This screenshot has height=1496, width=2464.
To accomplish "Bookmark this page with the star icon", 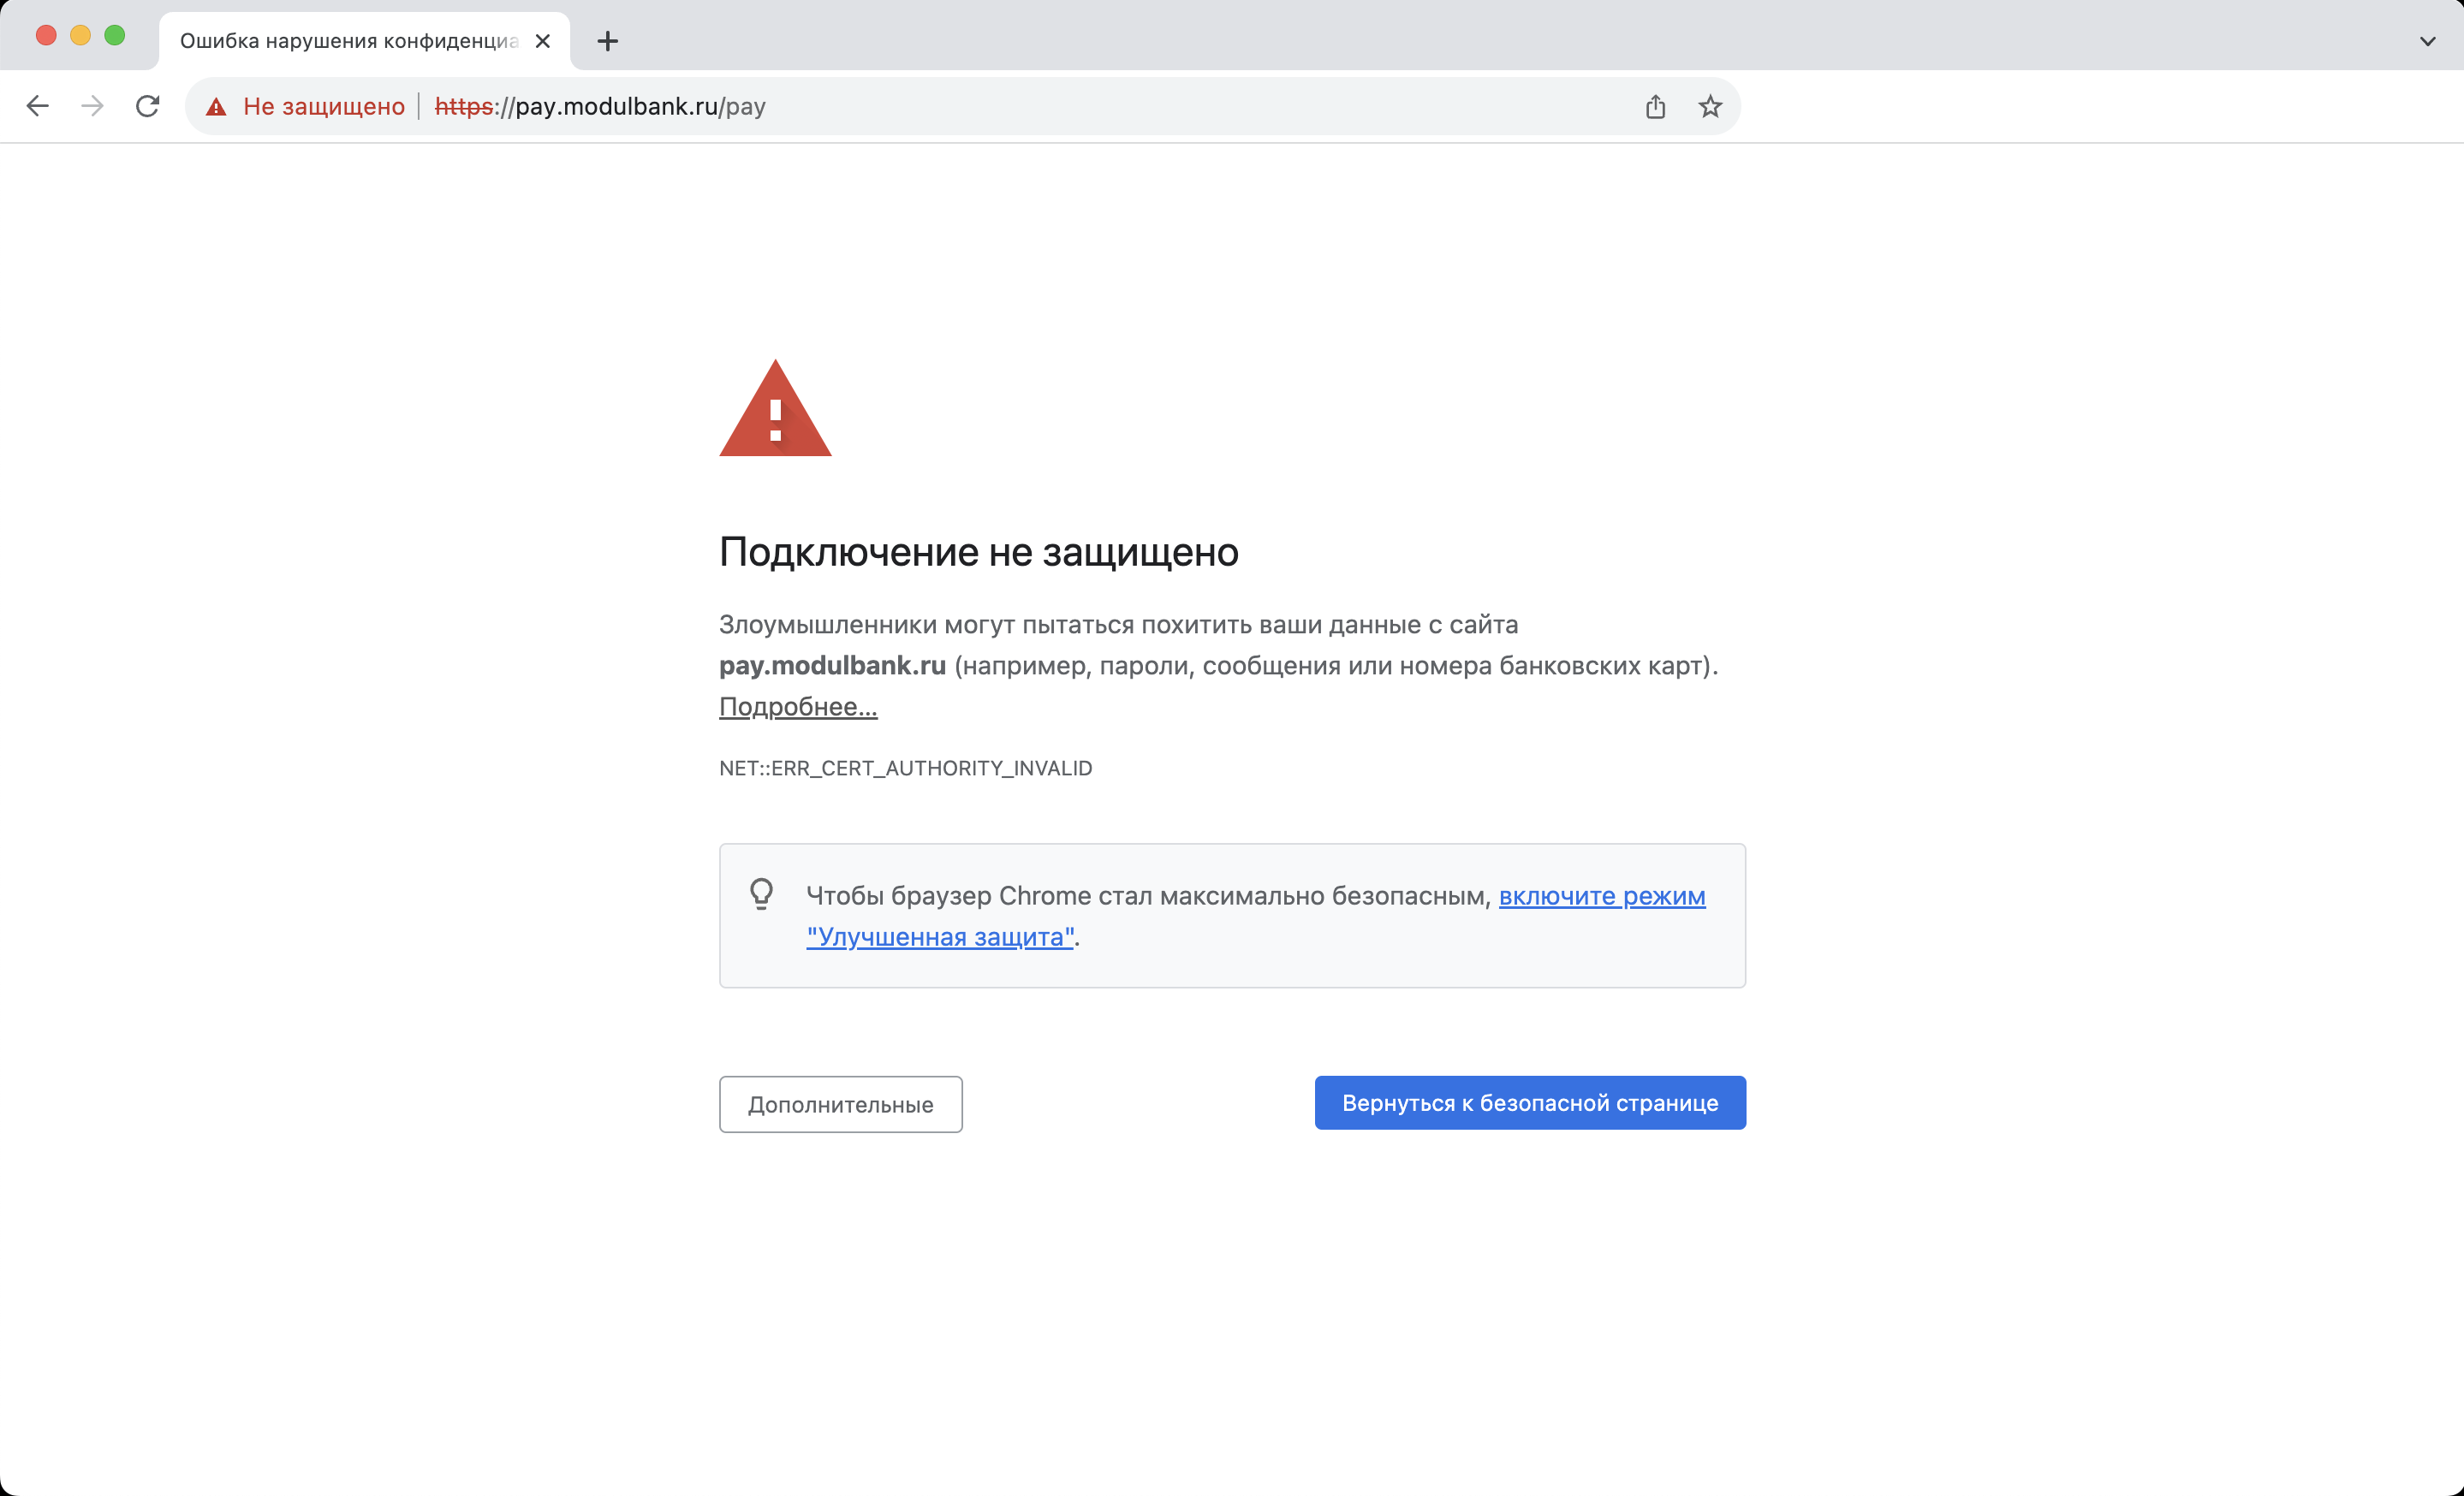I will [1710, 107].
